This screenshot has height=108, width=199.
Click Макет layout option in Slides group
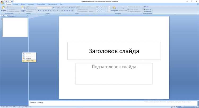coord(29,7)
